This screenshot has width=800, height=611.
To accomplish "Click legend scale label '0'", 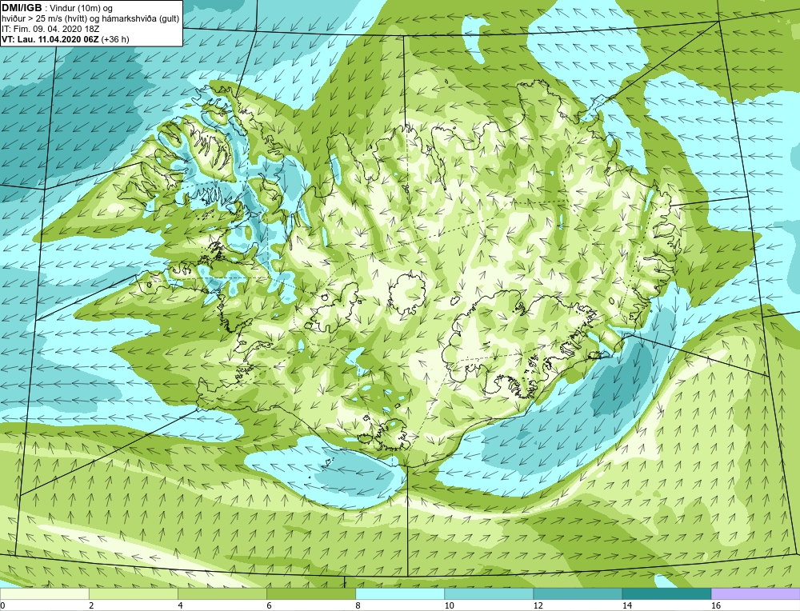I will tap(2, 605).
